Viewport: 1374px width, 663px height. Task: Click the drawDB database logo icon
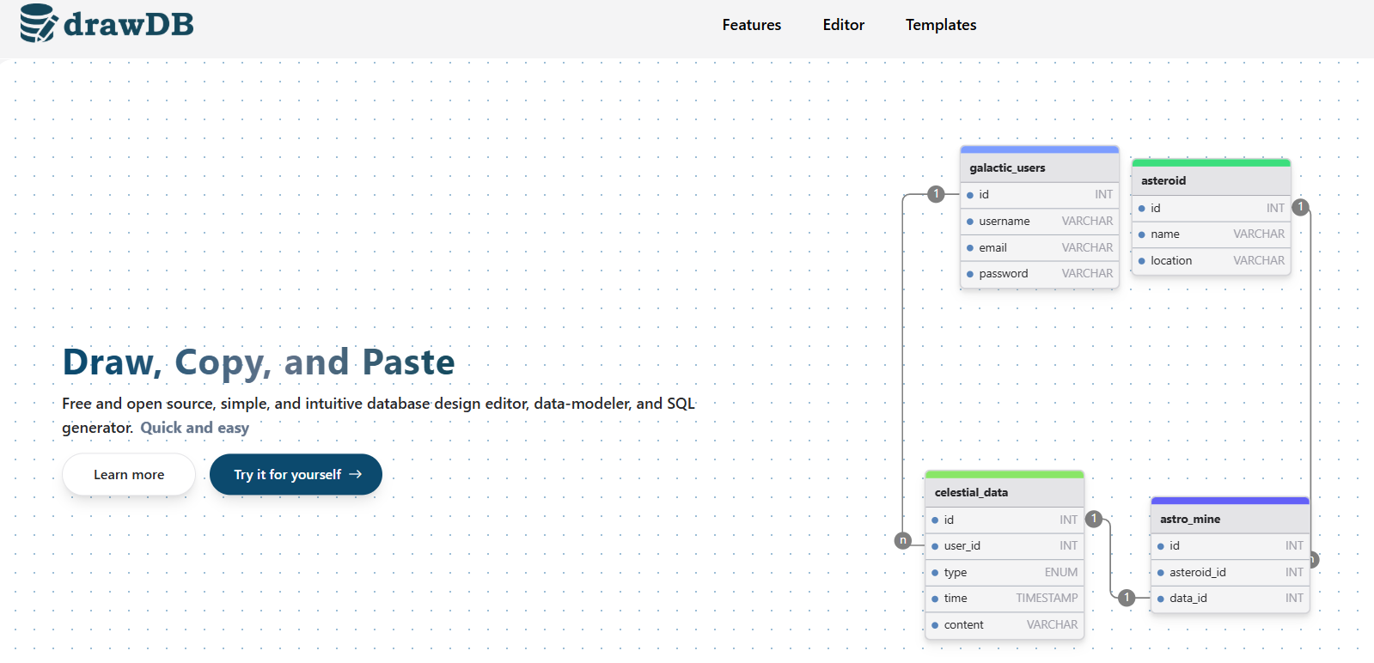coord(39,23)
